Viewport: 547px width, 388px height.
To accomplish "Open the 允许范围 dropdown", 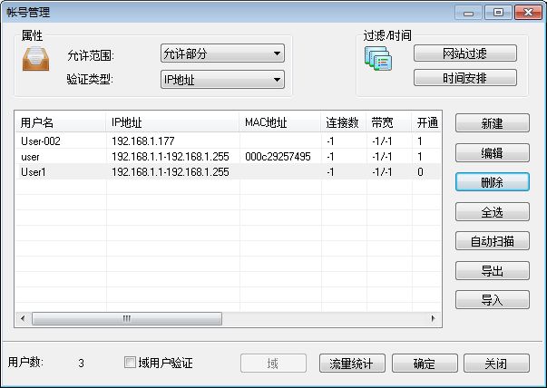I will point(222,53).
